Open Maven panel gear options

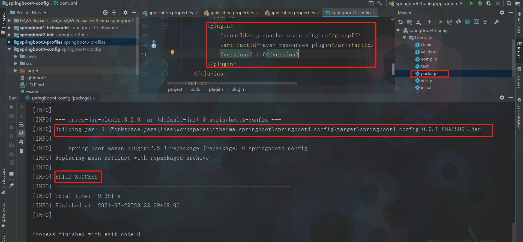point(502,13)
